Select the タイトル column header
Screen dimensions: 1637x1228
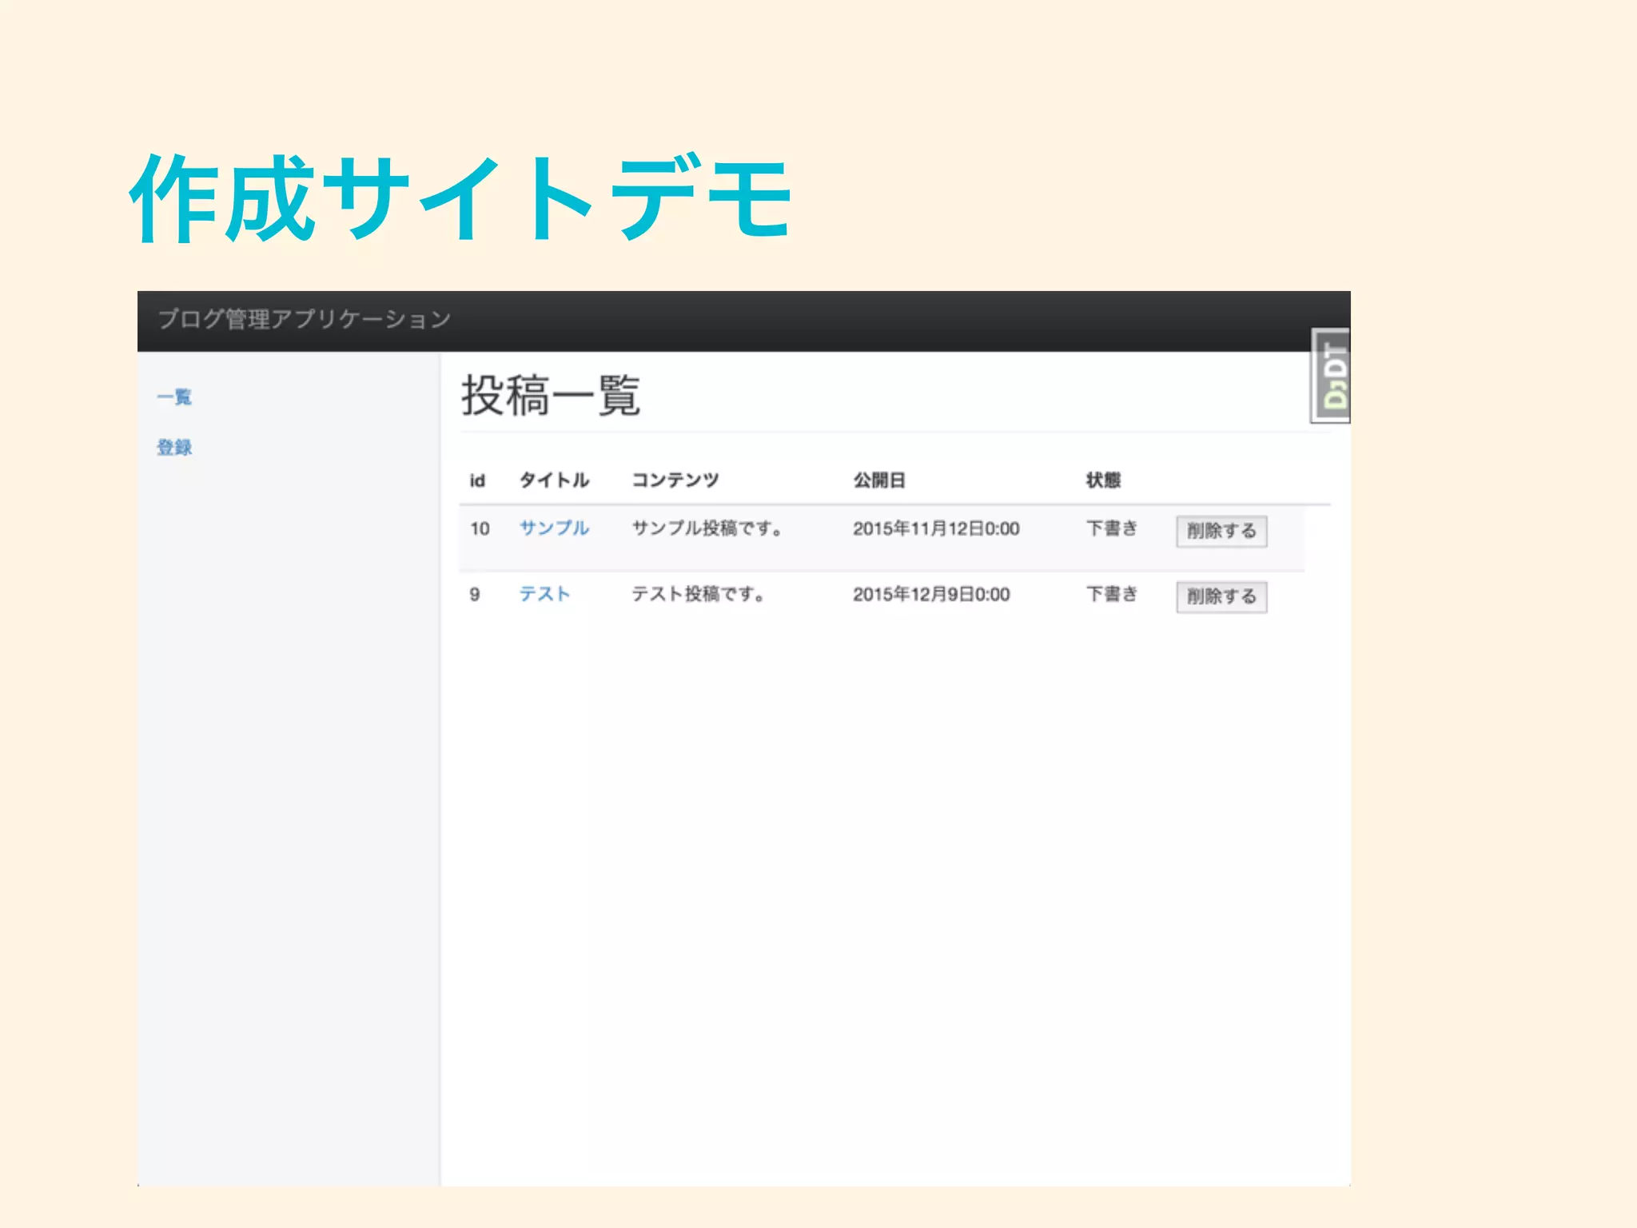(x=554, y=480)
